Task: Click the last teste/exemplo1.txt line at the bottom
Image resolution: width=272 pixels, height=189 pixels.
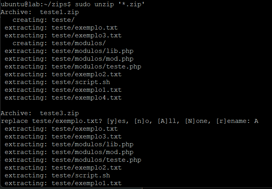Action: 63,183
